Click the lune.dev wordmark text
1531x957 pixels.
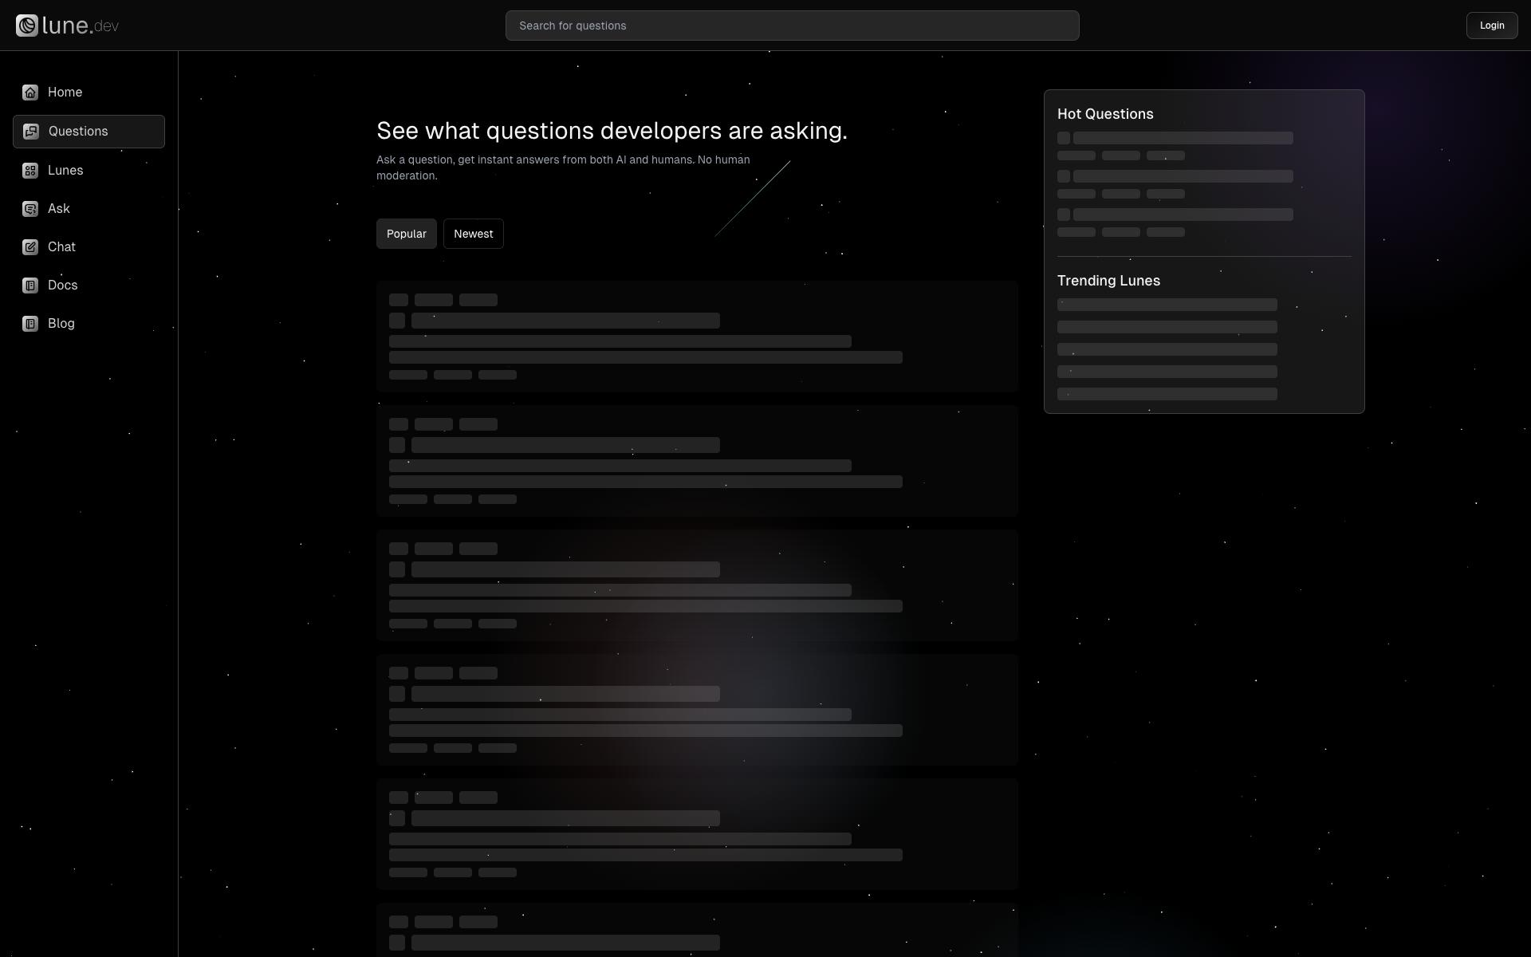click(x=80, y=26)
